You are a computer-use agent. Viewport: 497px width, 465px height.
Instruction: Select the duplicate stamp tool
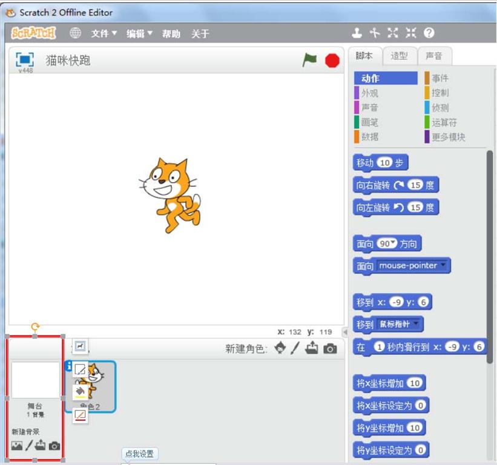tap(357, 33)
